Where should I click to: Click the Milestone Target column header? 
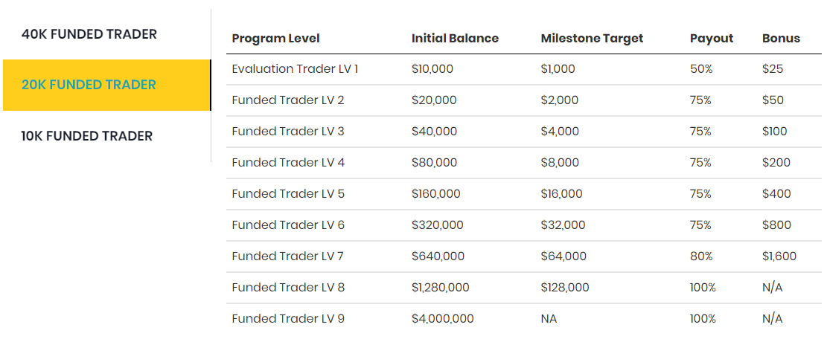[x=592, y=39]
